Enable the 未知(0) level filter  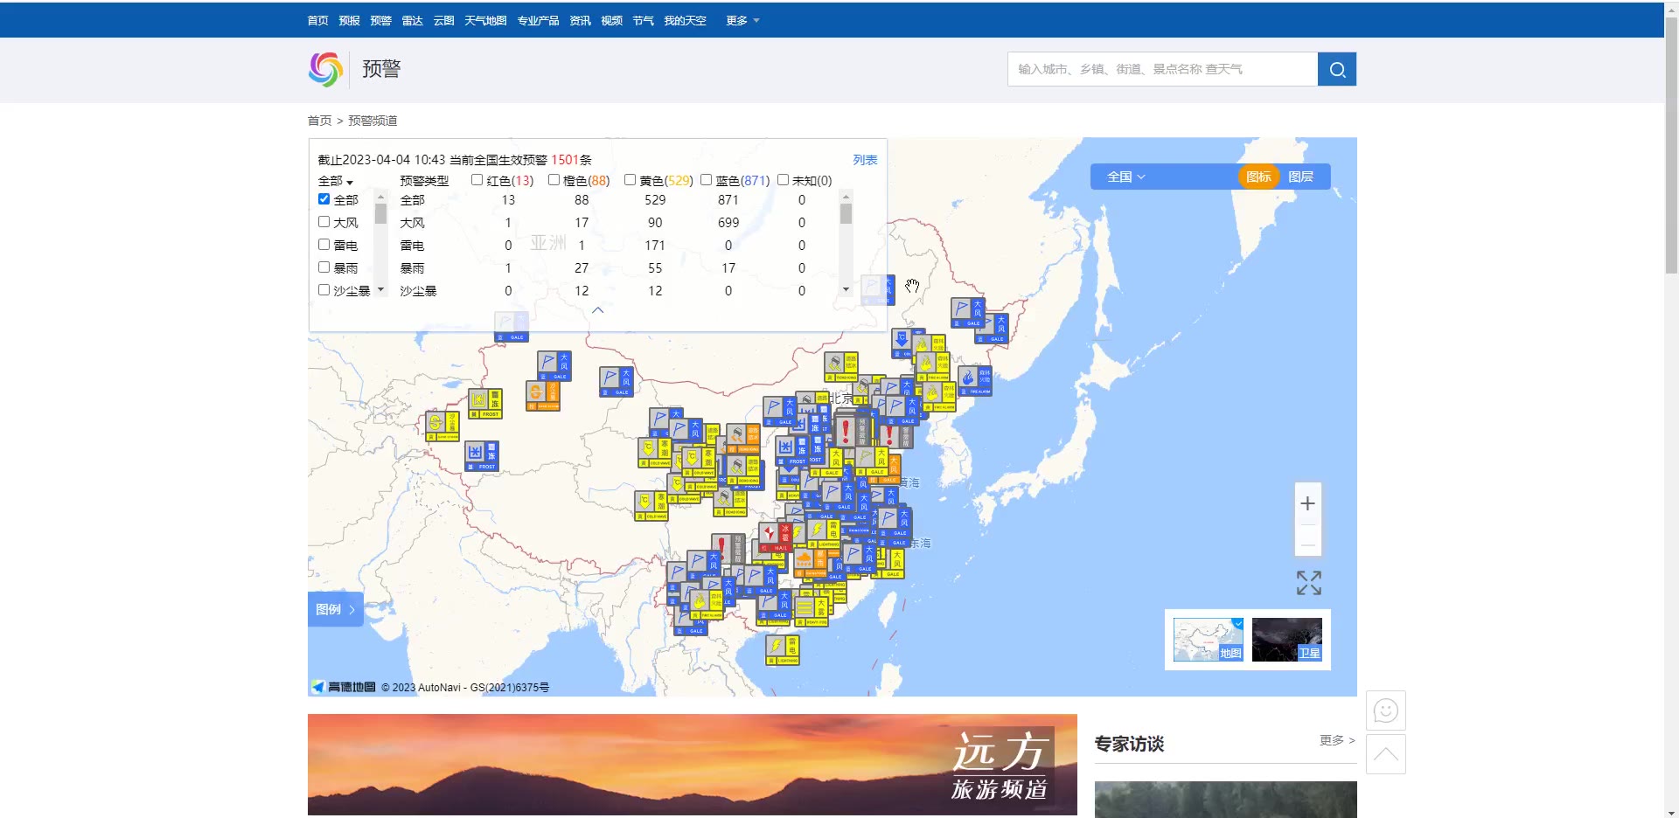point(783,180)
